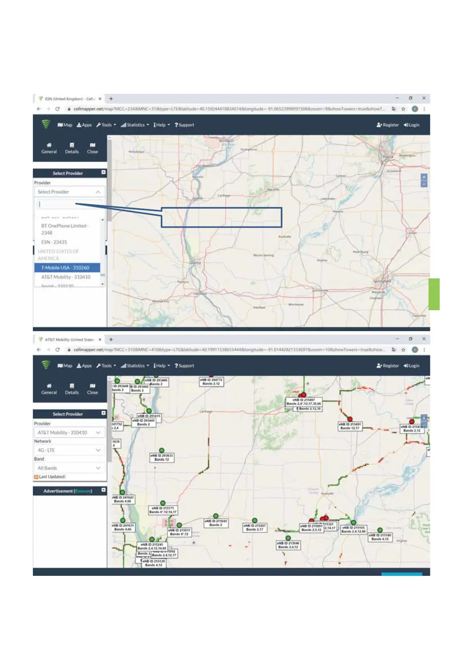Click Support nav item in bottom AT&T window
The width and height of the screenshot is (461, 653).
click(x=184, y=366)
